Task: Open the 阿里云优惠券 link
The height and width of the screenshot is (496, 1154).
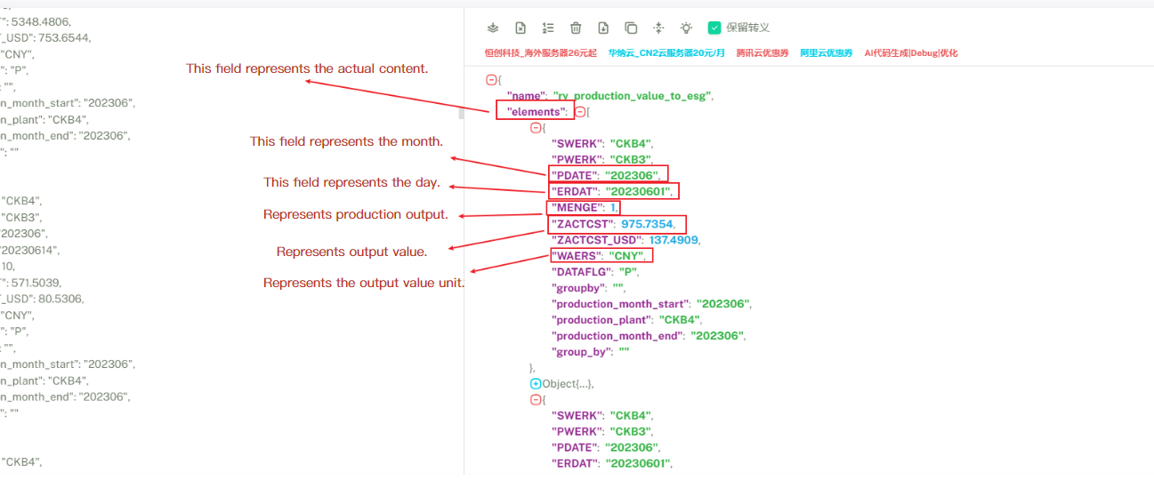Action: point(826,53)
